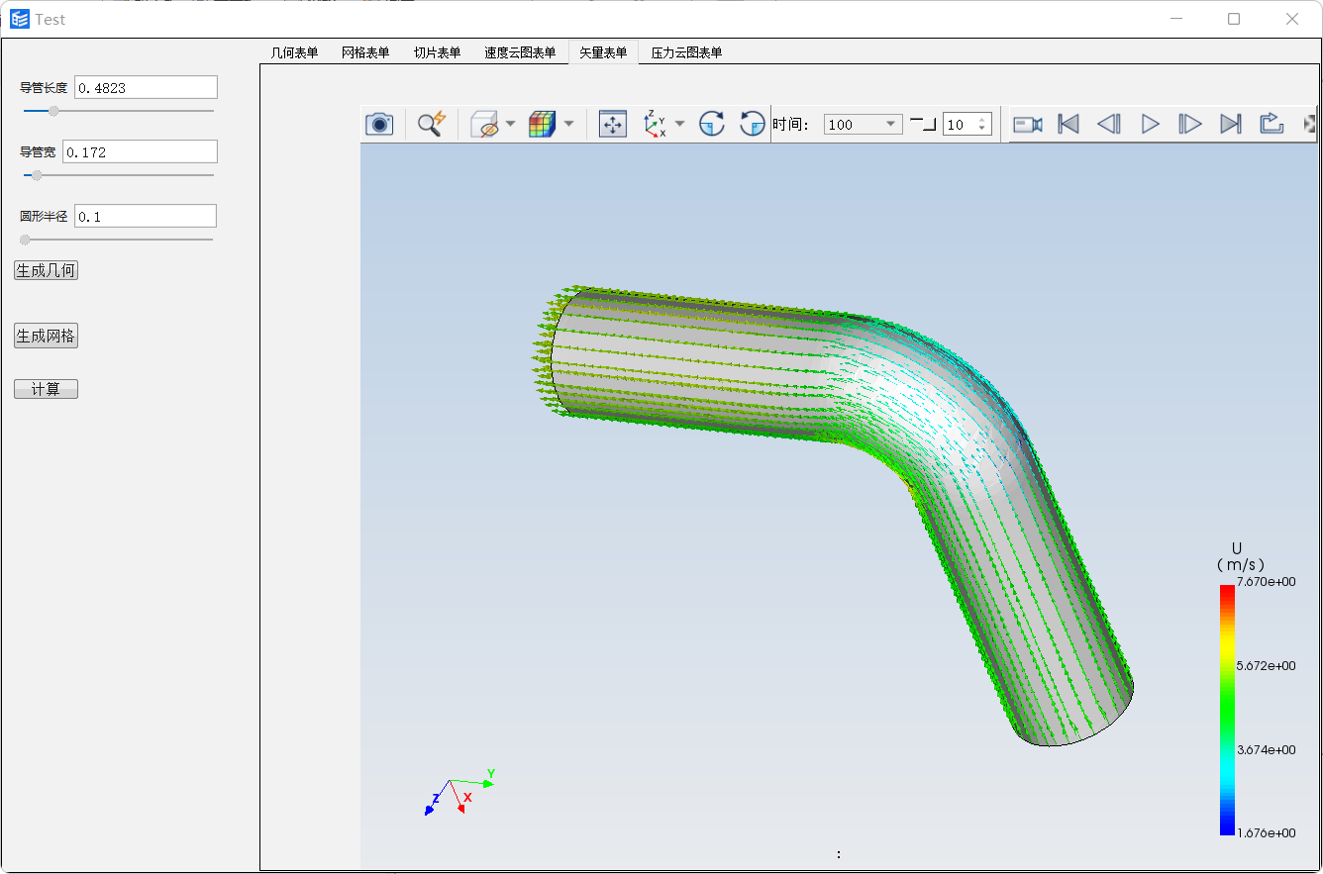Screen dimensions: 1323x874
Task: Click the rotate clockwise view icon
Action: [712, 124]
